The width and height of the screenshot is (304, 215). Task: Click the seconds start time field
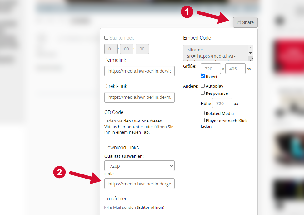(142, 49)
